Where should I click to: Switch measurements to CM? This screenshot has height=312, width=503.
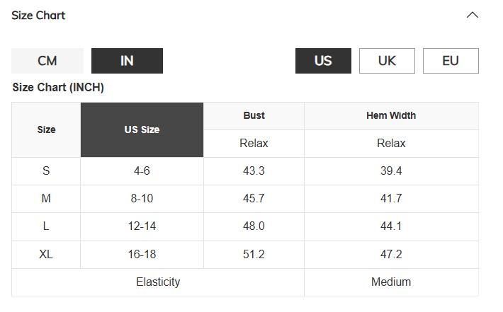tap(47, 61)
